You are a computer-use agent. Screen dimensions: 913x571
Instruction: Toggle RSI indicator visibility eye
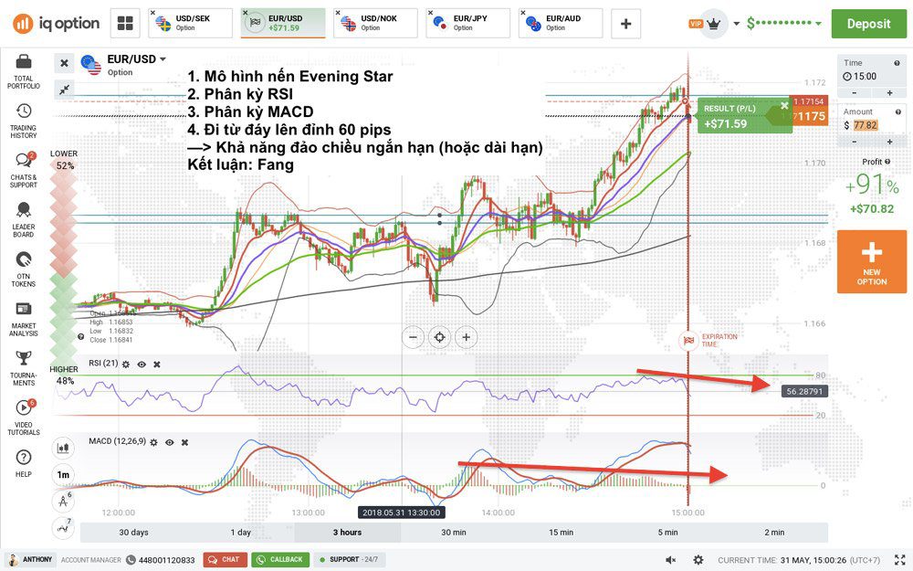point(142,364)
